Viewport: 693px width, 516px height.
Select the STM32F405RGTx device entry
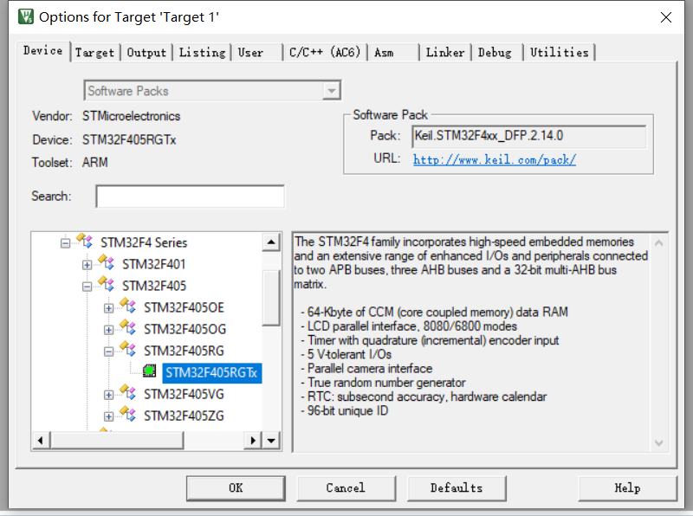[x=211, y=373]
